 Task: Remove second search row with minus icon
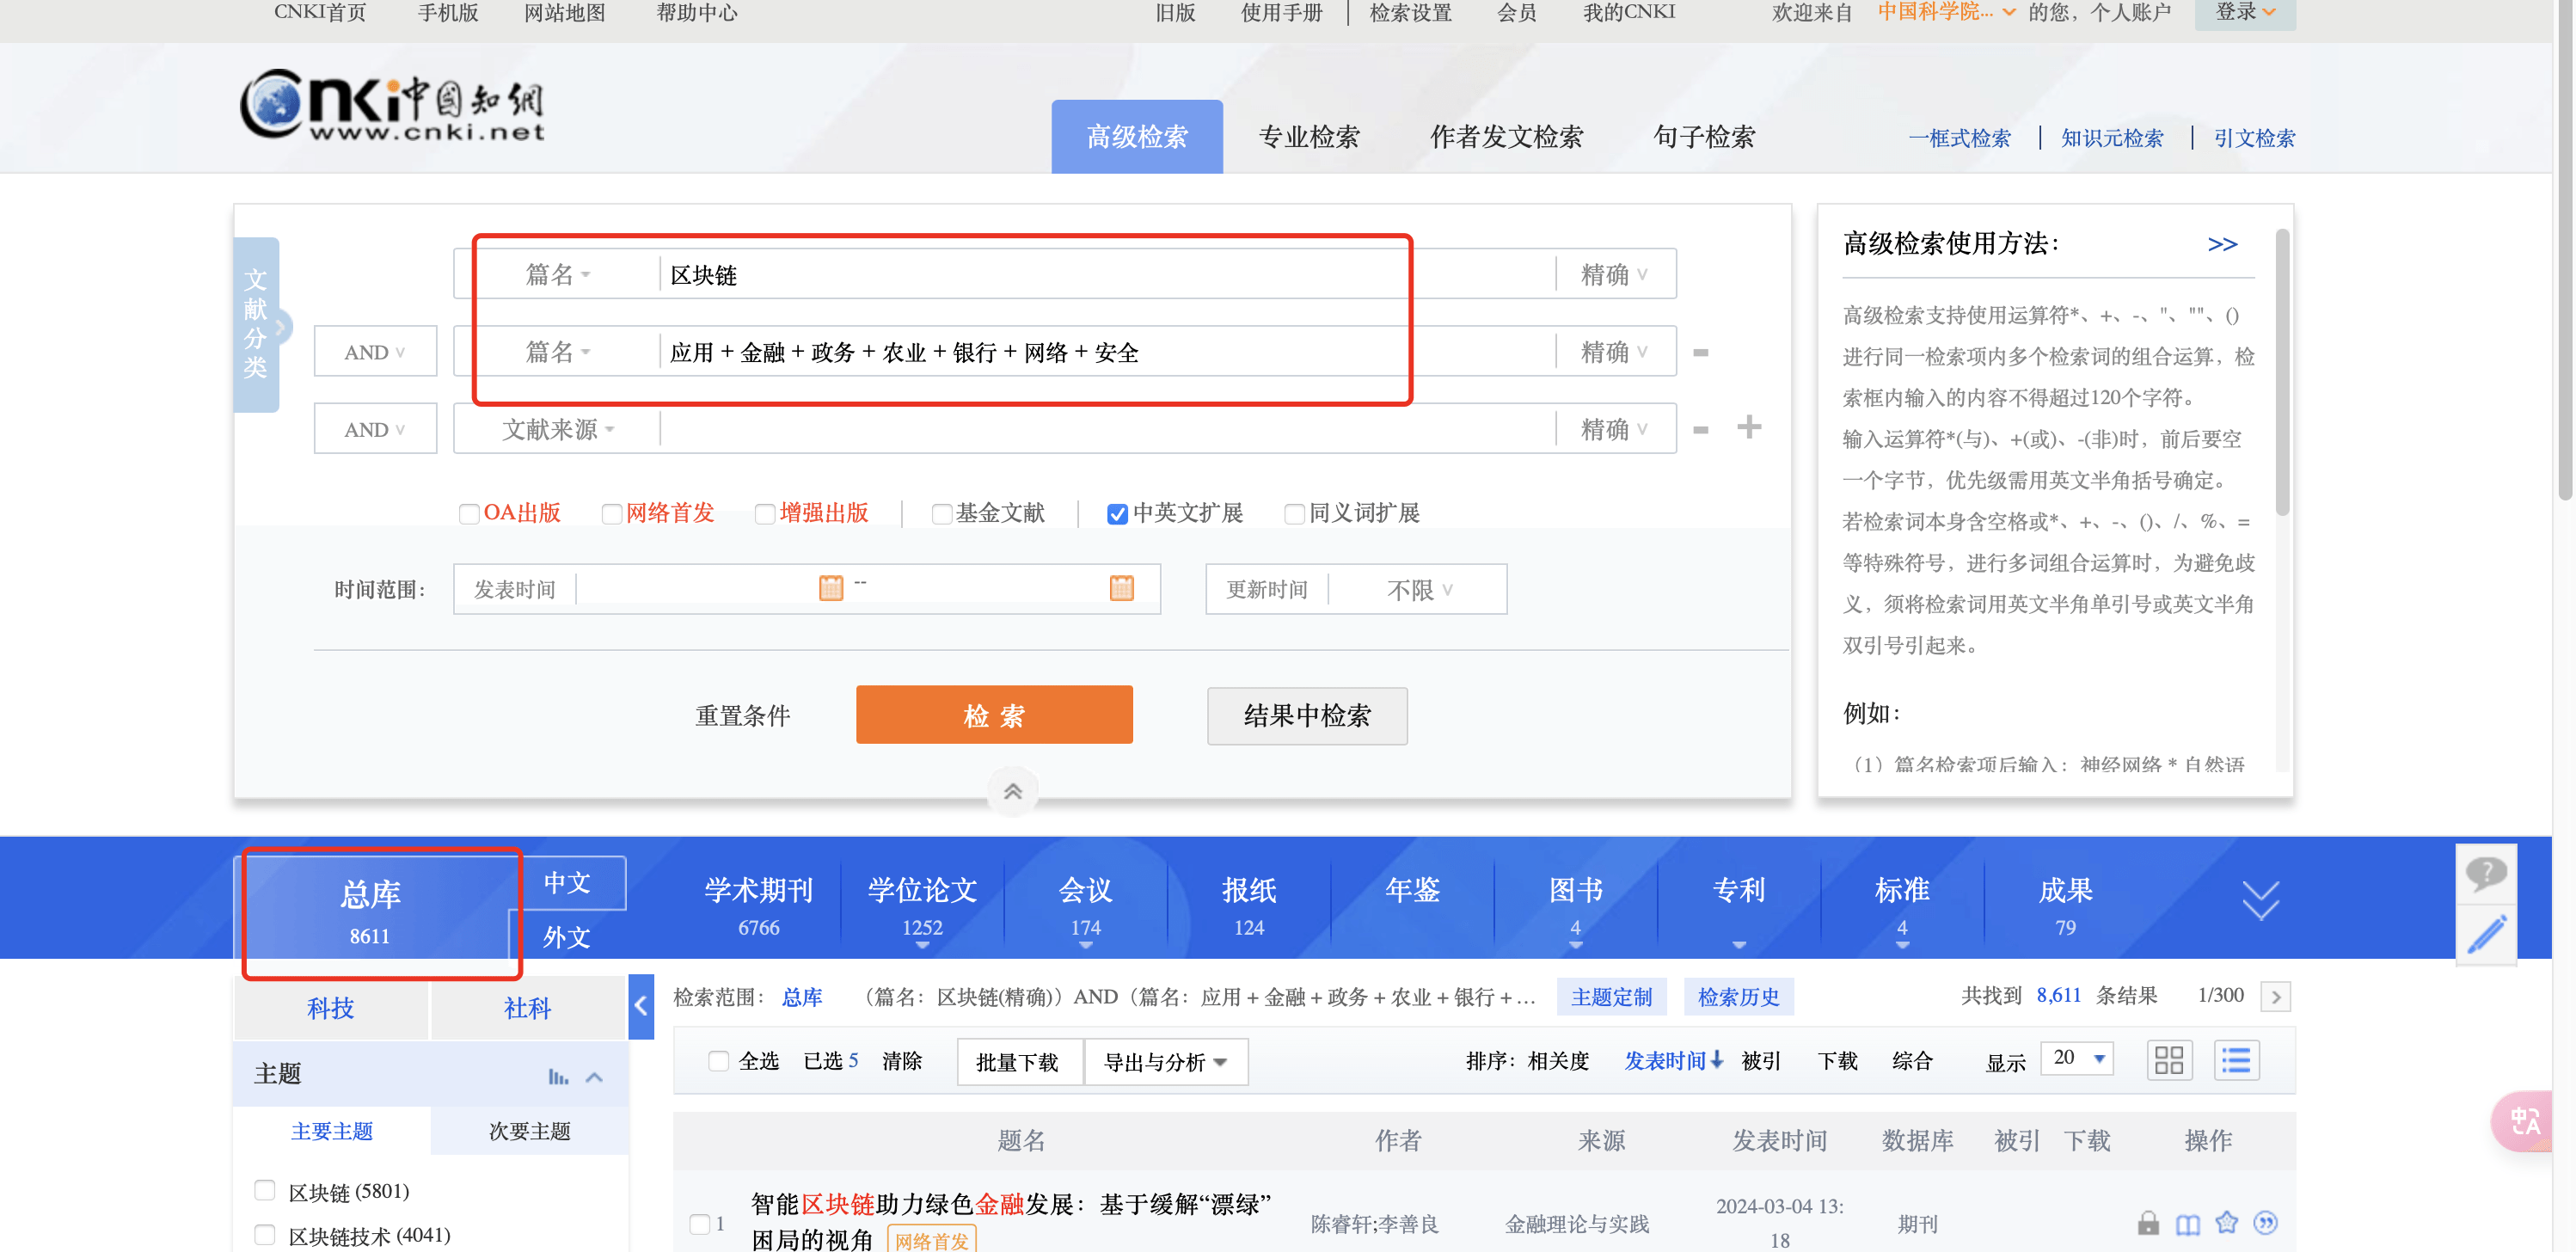click(x=1700, y=352)
